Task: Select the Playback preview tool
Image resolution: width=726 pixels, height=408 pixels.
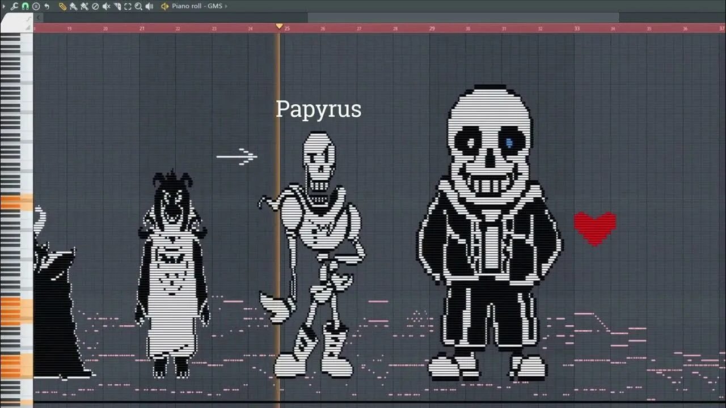Action: 149,6
